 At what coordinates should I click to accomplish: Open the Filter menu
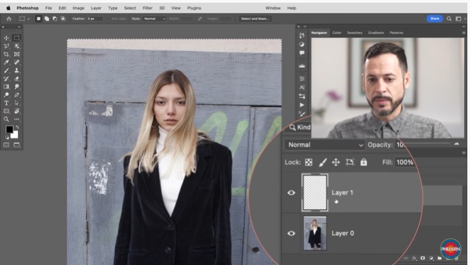148,8
